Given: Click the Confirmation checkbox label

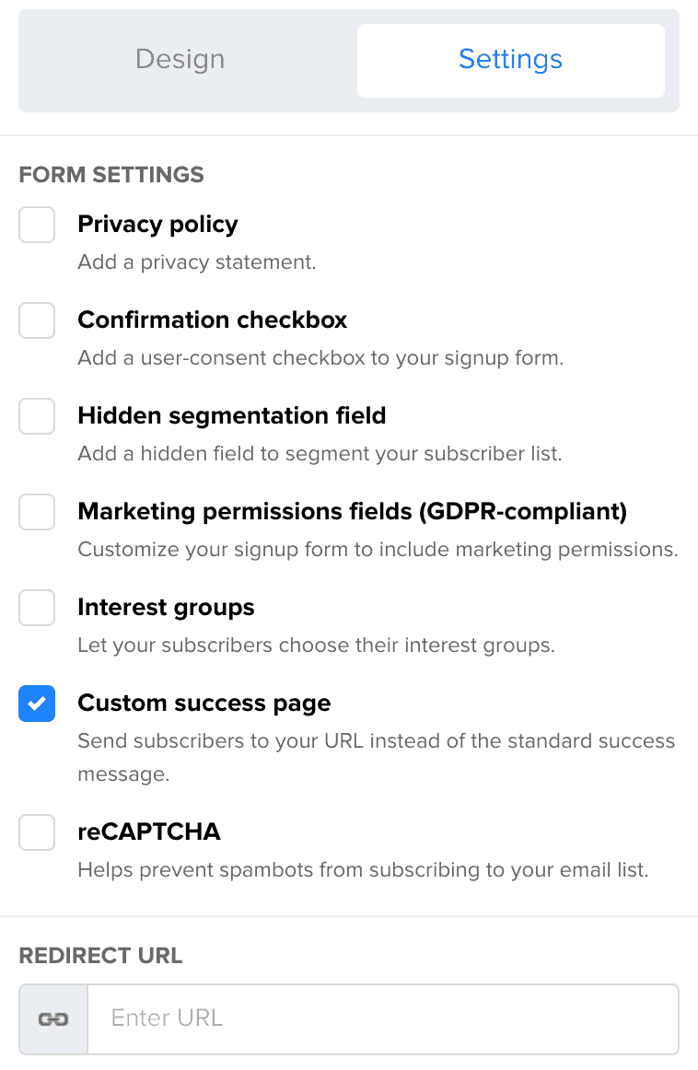Looking at the screenshot, I should (212, 320).
